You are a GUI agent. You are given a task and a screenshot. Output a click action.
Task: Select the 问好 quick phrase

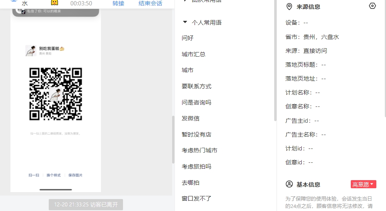click(188, 38)
